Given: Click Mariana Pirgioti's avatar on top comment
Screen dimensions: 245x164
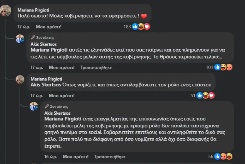Looking at the screenshot, I should click(x=6, y=11).
